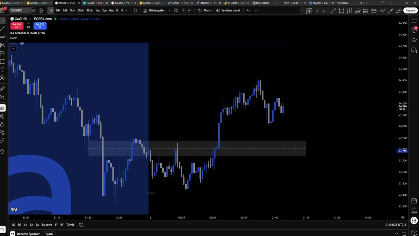
Task: Select the 1A date range
Action: pyautogui.click(x=25, y=225)
